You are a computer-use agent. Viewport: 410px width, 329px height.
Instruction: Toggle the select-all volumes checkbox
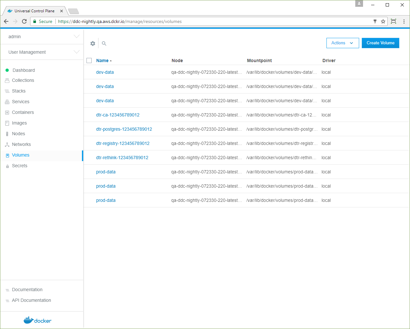tap(89, 60)
